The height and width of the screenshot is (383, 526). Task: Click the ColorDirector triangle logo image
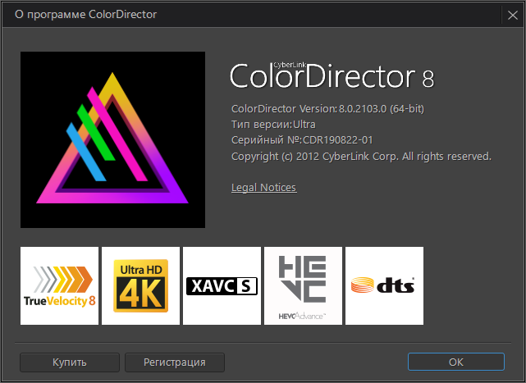point(112,139)
